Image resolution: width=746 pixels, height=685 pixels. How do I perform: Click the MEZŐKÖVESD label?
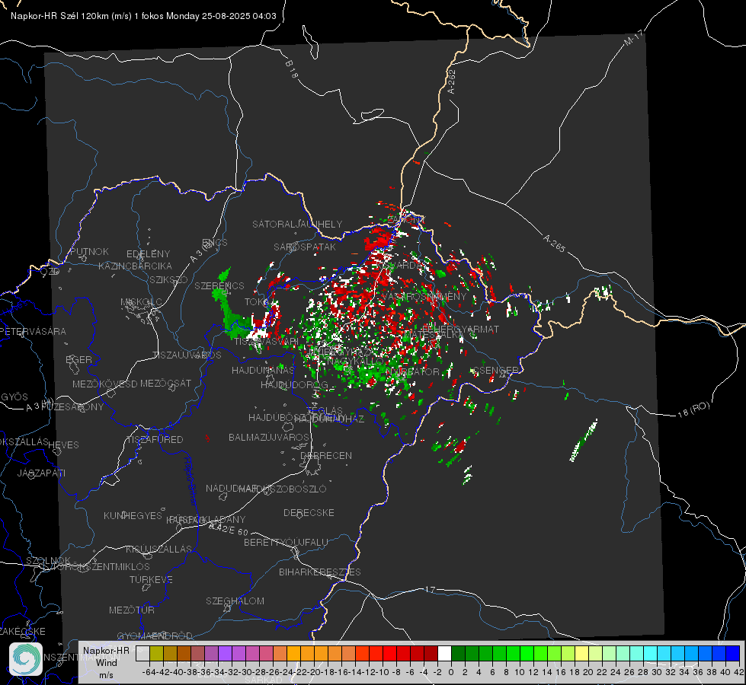point(104,384)
